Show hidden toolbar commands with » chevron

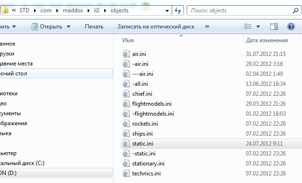pyautogui.click(x=207, y=27)
